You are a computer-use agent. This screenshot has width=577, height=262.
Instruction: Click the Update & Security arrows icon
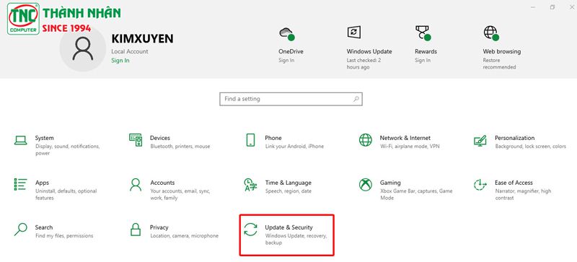pos(250,230)
